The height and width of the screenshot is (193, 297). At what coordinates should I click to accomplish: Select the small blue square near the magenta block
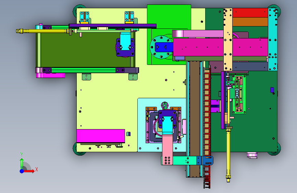click(x=128, y=134)
